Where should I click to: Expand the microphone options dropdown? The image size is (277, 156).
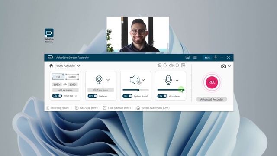(177, 81)
